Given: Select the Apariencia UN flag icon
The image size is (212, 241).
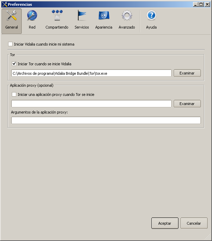Looking at the screenshot, I should 104,16.
